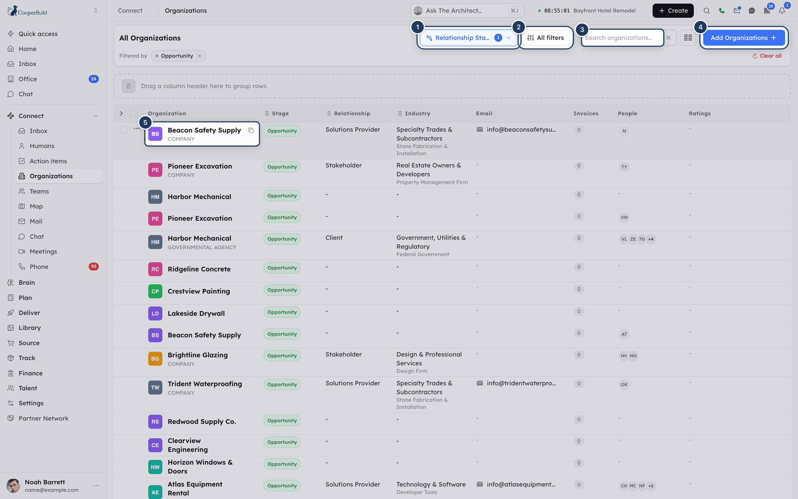Viewport: 798px width, 499px height.
Task: Open the buildings icon with 28 badge
Action: (x=767, y=11)
